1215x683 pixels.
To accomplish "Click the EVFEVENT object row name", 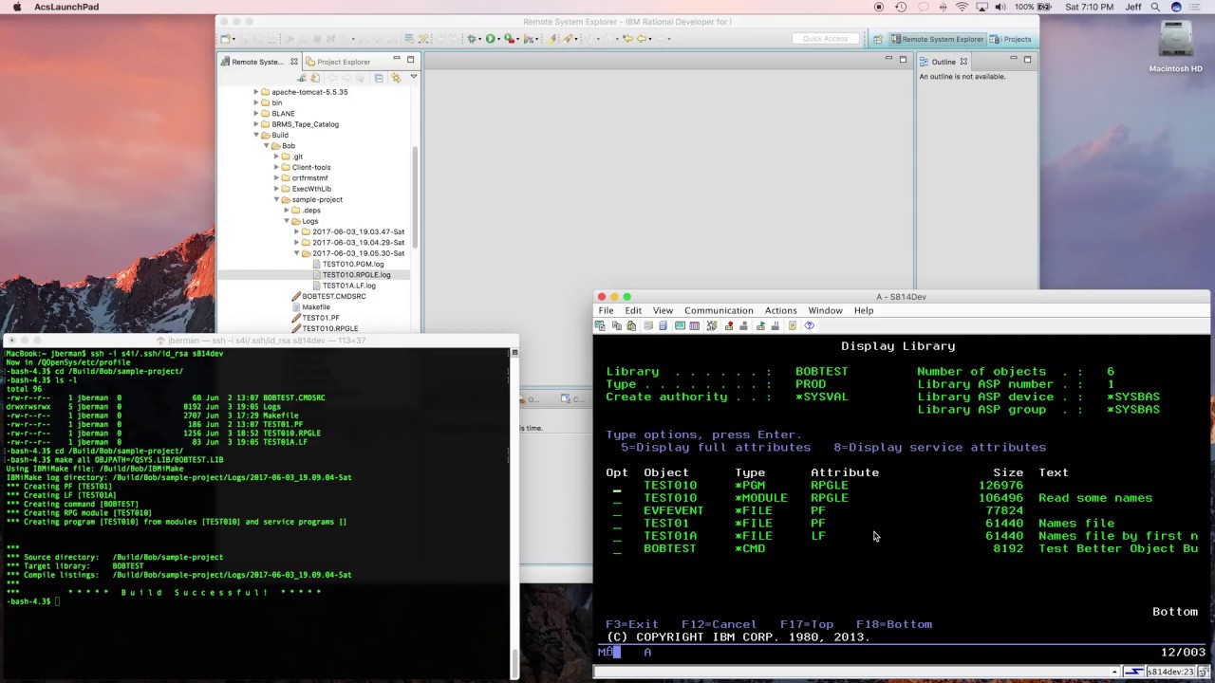I will [x=674, y=510].
